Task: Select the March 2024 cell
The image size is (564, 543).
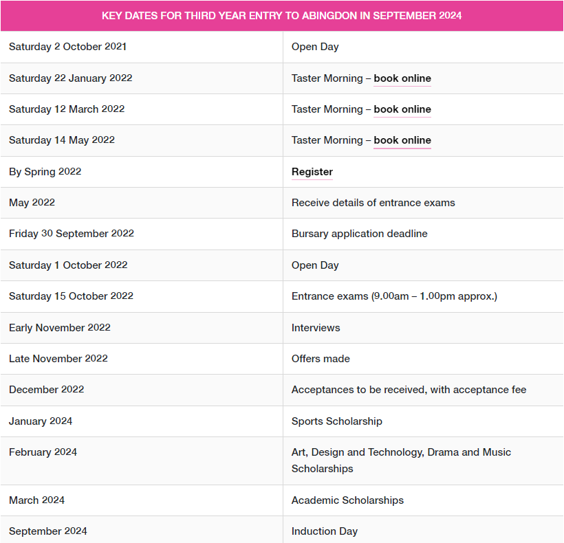Action: pos(142,500)
